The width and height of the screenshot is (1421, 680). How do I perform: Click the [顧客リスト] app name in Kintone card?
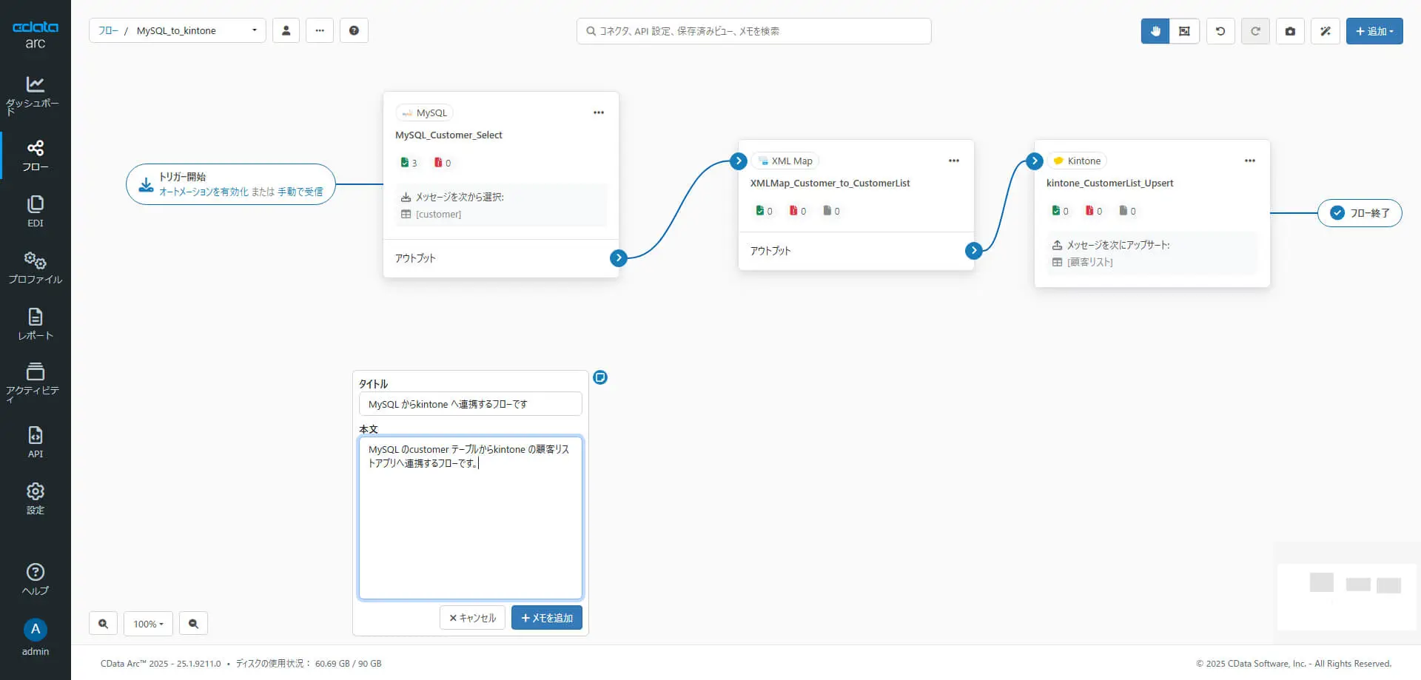(x=1089, y=262)
